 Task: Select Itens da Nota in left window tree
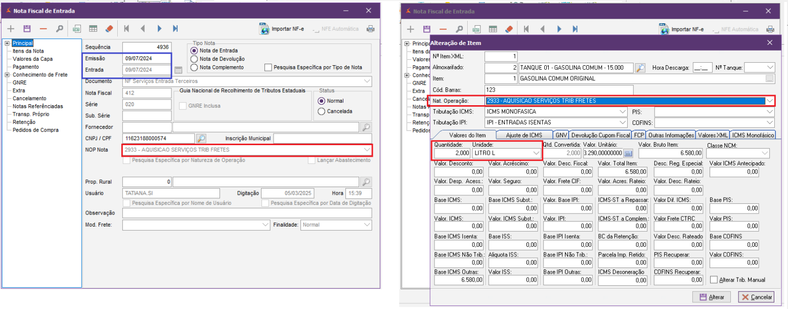point(28,51)
